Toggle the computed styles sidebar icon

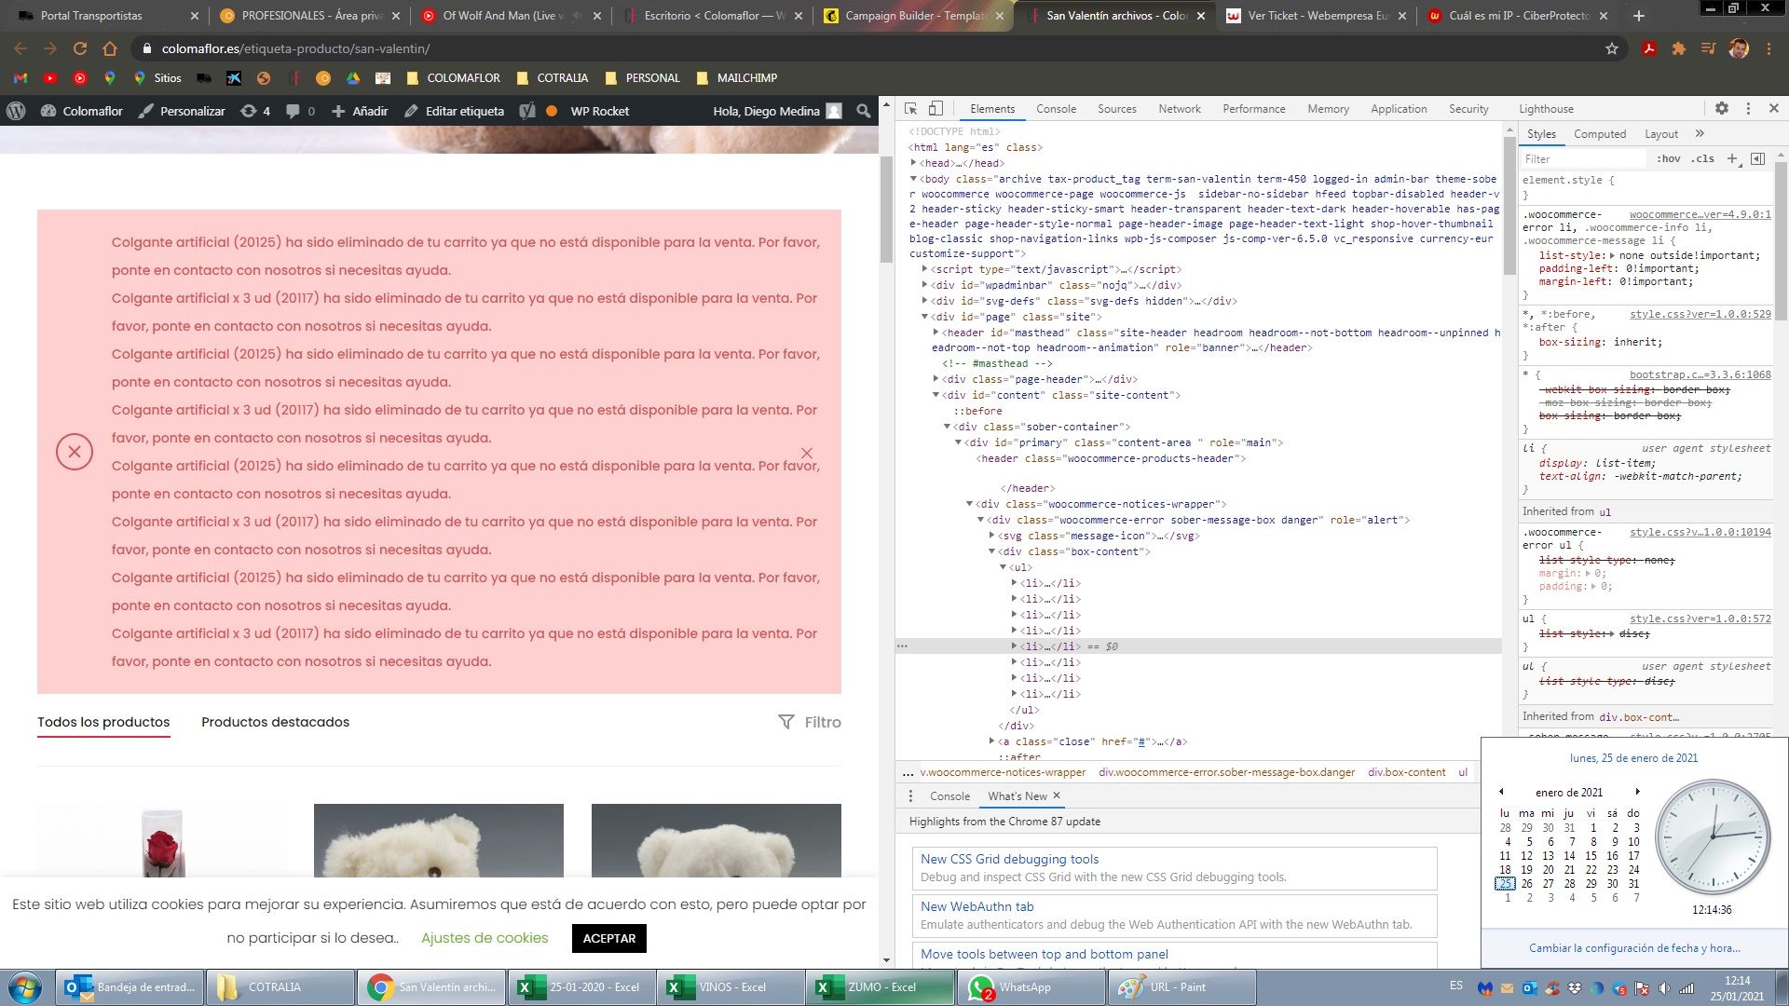[x=1758, y=158]
